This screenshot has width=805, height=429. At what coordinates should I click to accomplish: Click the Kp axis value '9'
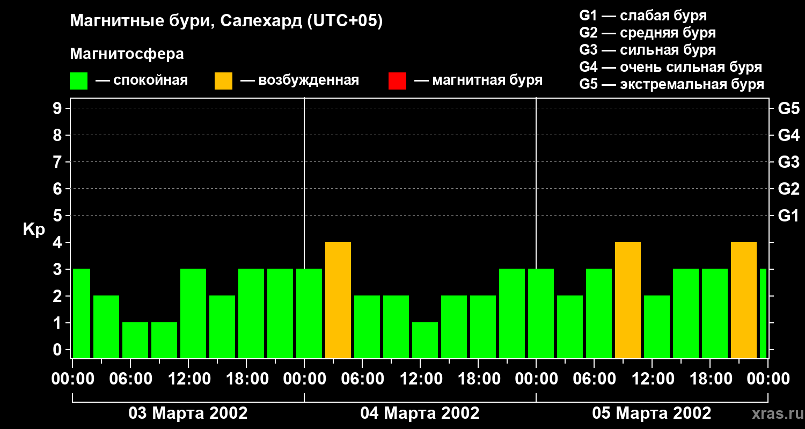coord(58,108)
